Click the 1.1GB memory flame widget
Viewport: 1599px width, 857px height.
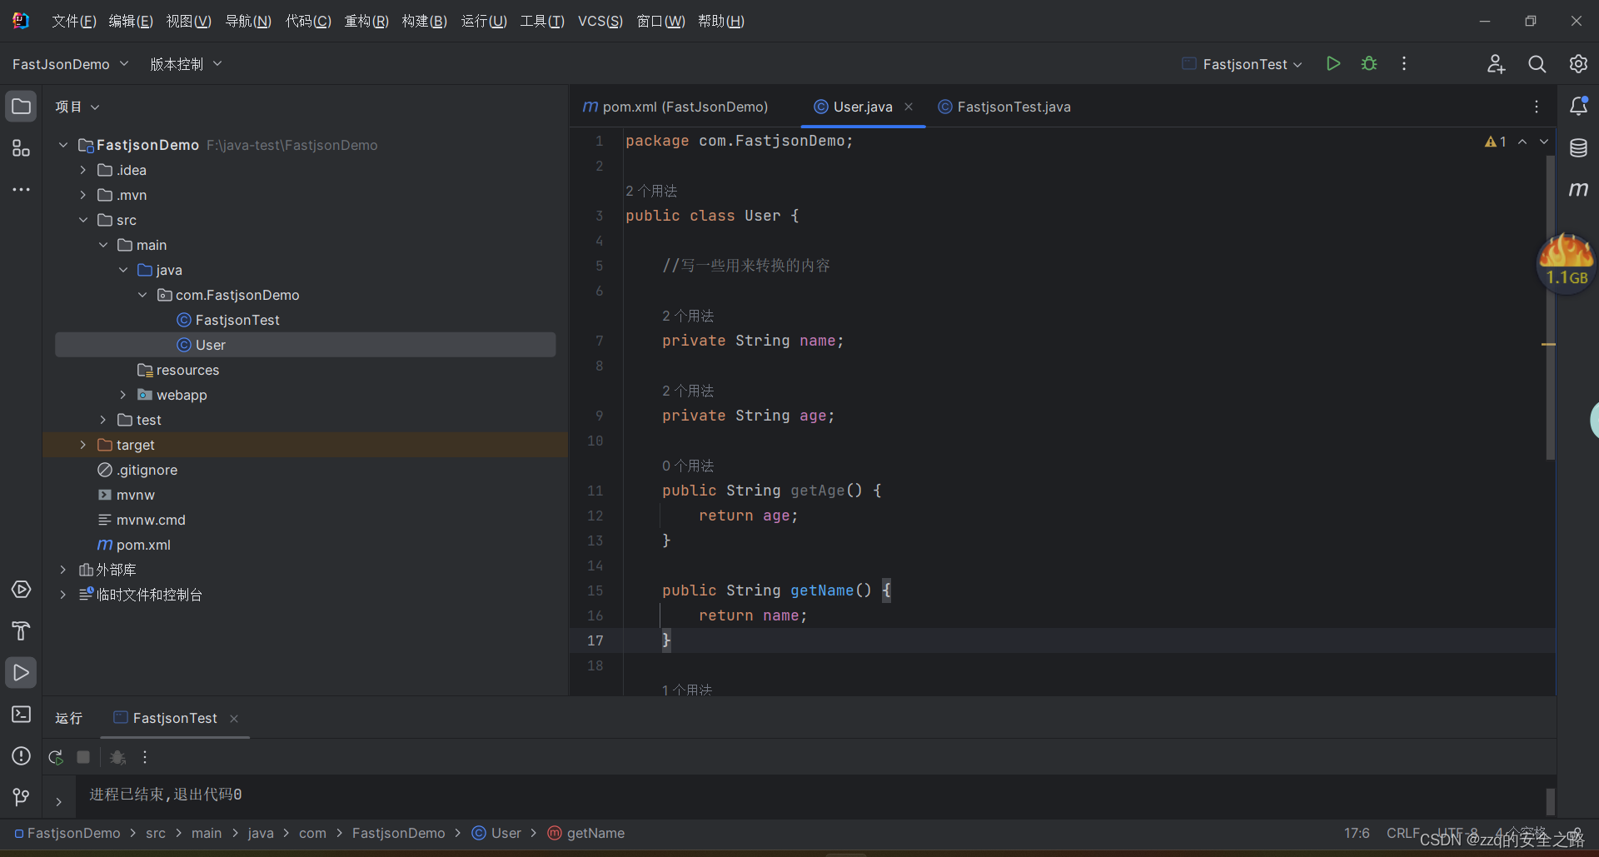coord(1567,262)
